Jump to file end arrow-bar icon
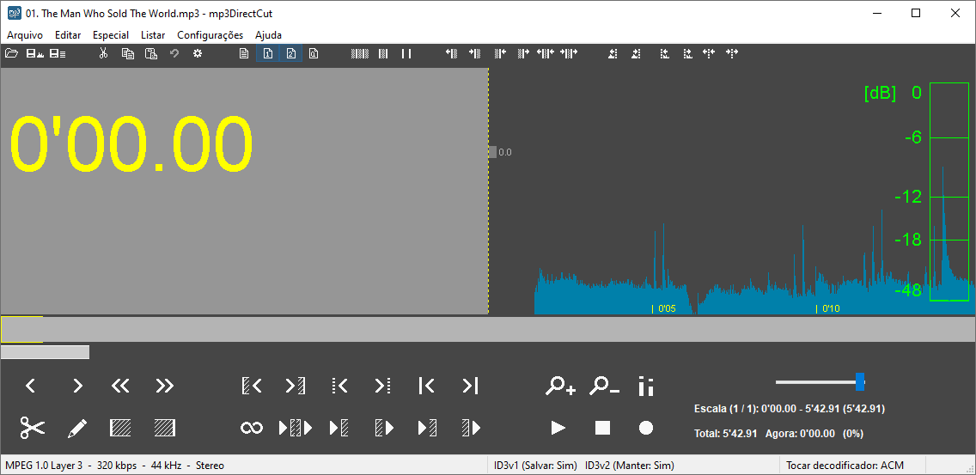 click(470, 386)
